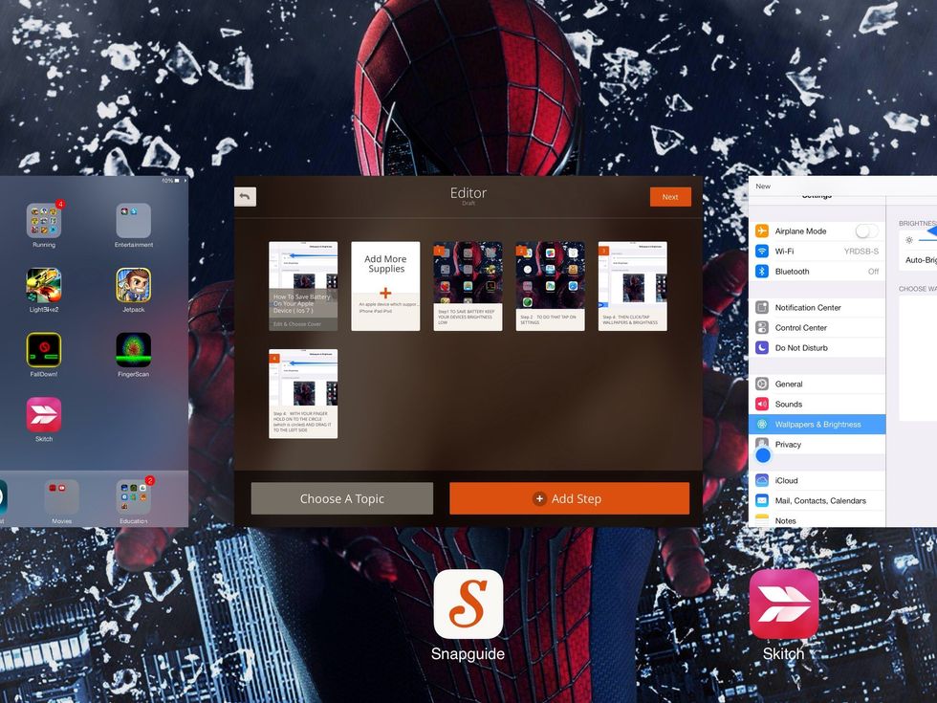
Task: Tap the How To Save Battery cover thumbnail
Action: click(303, 285)
